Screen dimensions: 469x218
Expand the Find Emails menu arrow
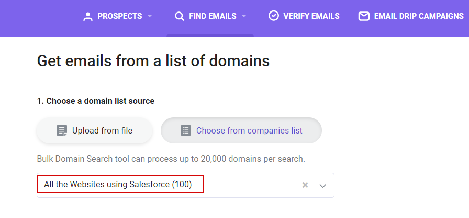(244, 16)
